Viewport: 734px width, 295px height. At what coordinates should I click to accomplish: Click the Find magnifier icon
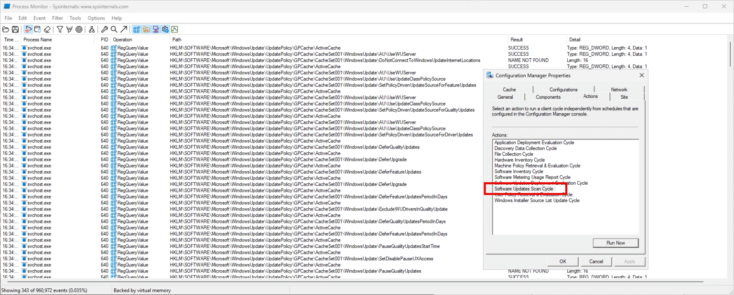coord(114,29)
